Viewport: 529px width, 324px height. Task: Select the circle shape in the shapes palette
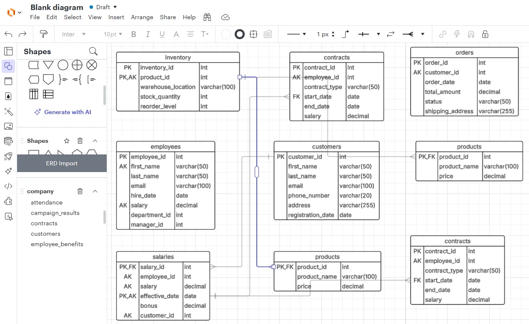click(63, 65)
